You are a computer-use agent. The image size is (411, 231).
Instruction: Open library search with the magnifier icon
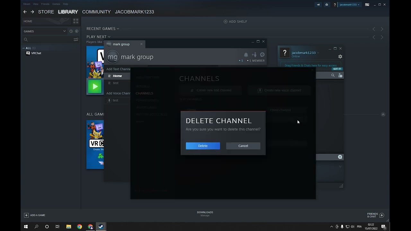click(x=26, y=39)
